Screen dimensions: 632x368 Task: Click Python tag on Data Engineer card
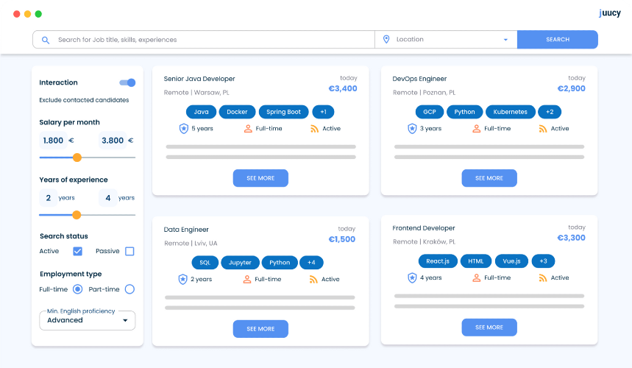[x=280, y=263]
